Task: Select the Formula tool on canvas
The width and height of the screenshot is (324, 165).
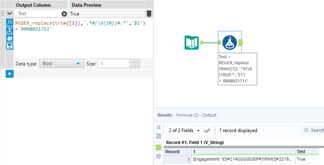Action: 229,43
